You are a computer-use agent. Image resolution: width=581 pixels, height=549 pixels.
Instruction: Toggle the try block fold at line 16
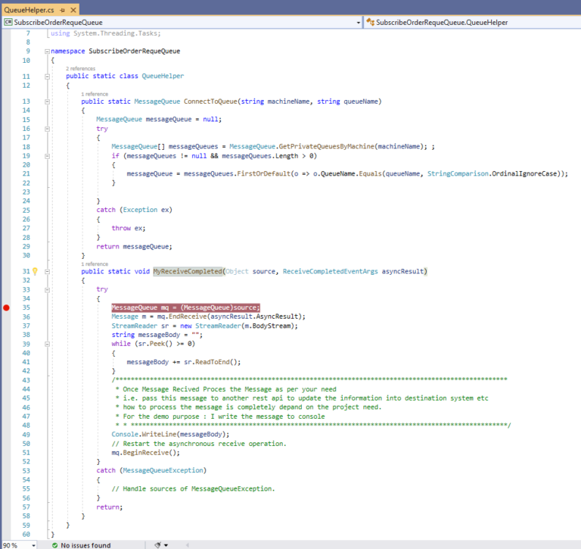click(x=48, y=129)
